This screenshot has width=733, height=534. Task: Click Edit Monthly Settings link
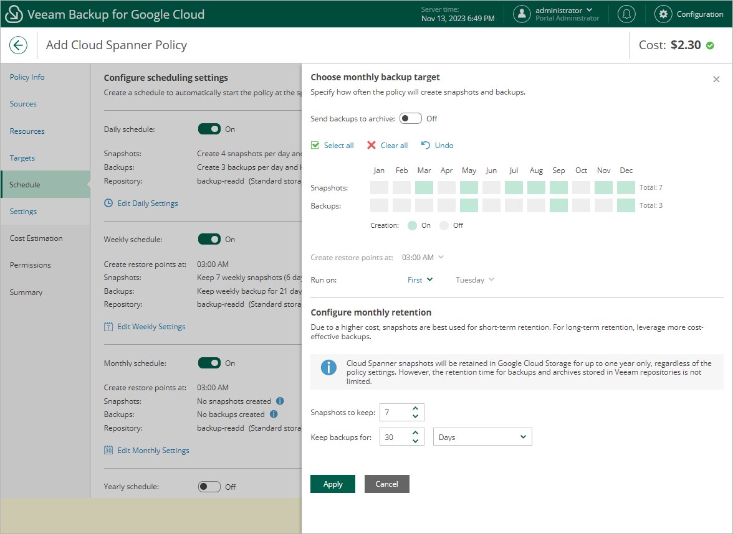153,450
